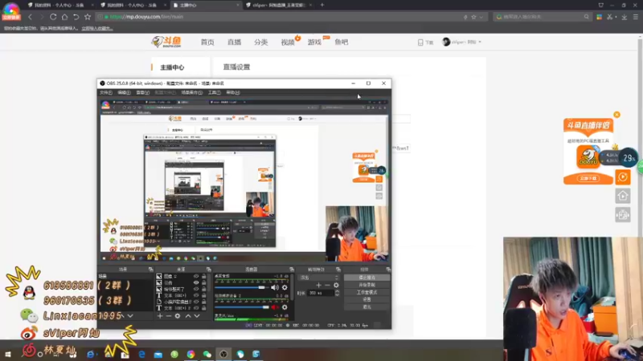Click the stop streaming button in OBS
This screenshot has width=643, height=361.
(x=367, y=278)
